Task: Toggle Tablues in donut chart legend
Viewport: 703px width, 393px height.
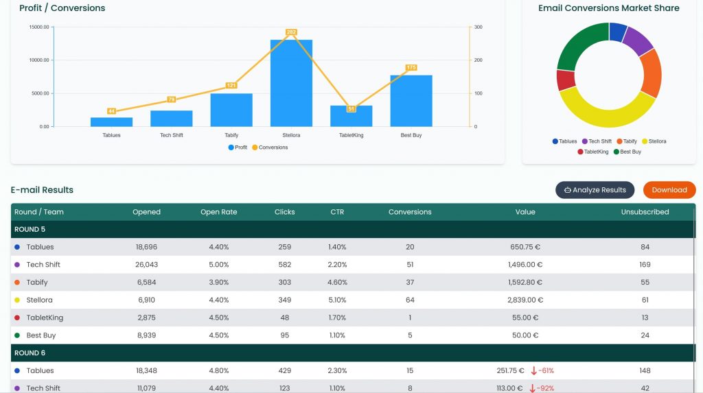Action: coord(564,141)
